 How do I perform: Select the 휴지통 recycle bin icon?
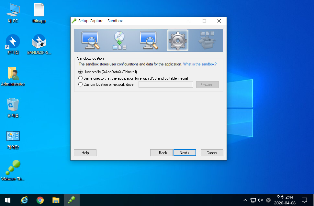click(x=13, y=107)
